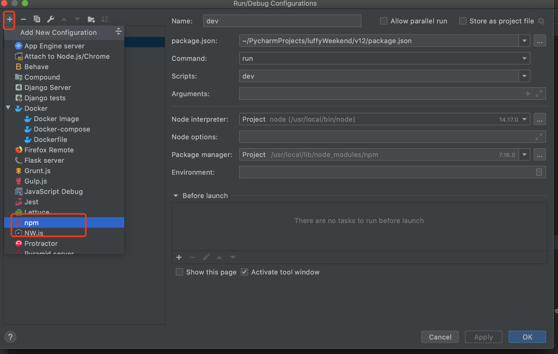Click the Cancel button
The height and width of the screenshot is (354, 558).
pos(440,337)
